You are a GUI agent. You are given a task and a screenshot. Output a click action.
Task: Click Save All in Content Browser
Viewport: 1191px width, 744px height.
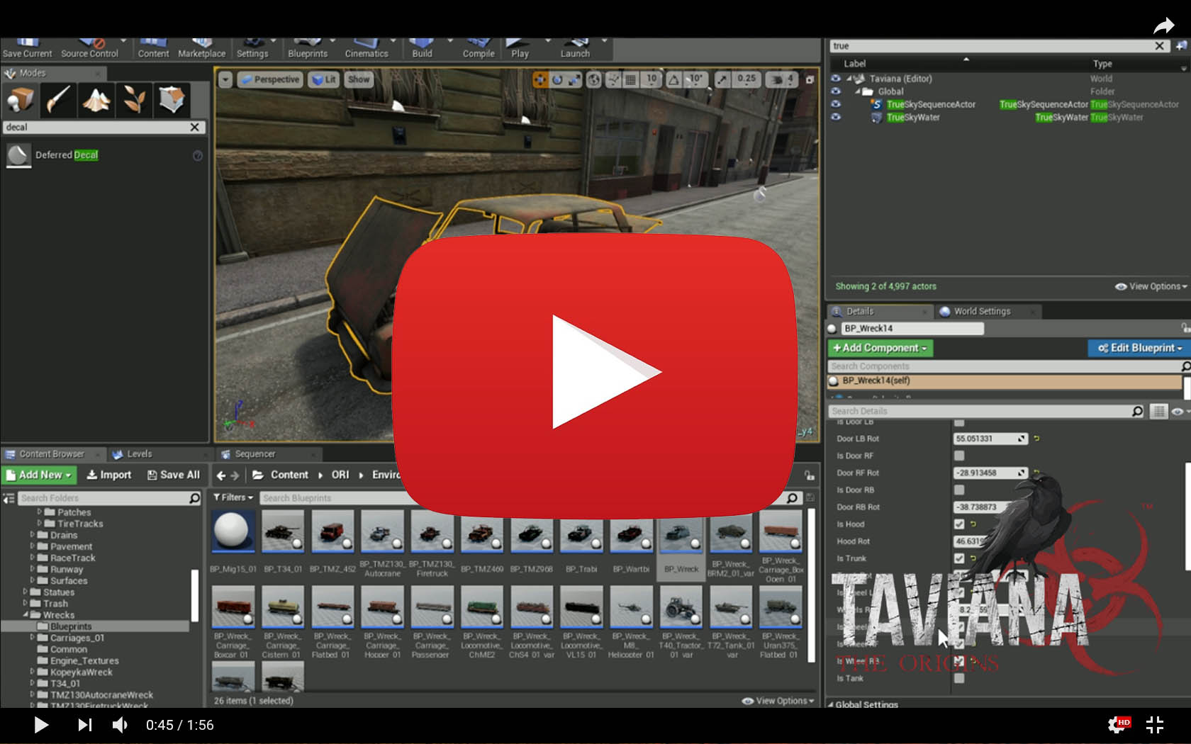(x=173, y=475)
